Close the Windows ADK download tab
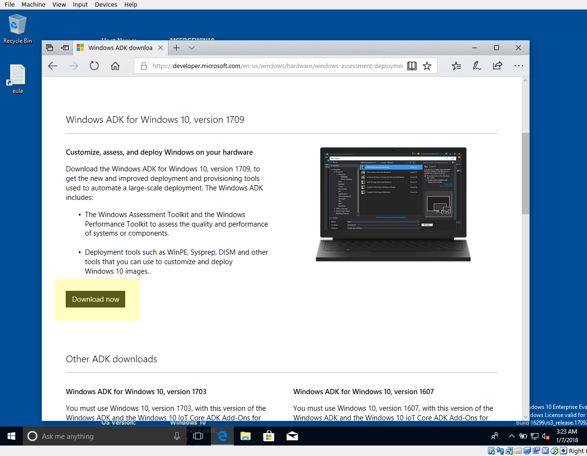This screenshot has height=456, width=587. 160,48
